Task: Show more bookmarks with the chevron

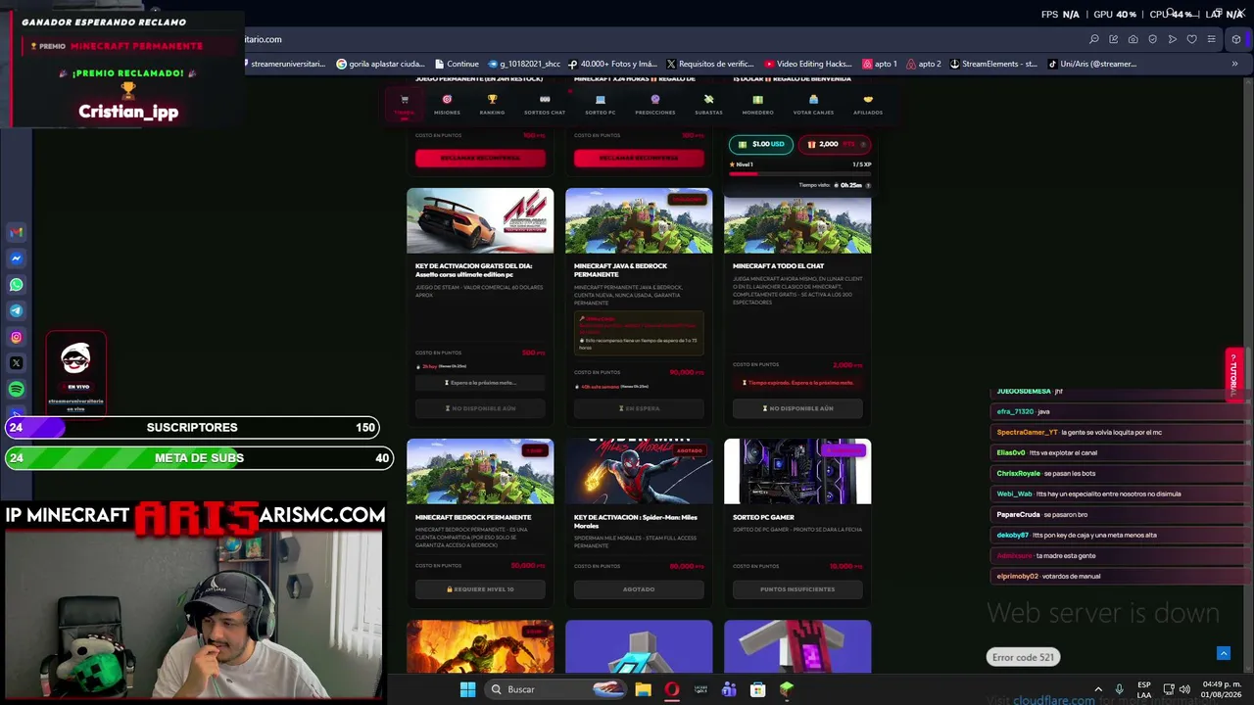Action: 1234,64
